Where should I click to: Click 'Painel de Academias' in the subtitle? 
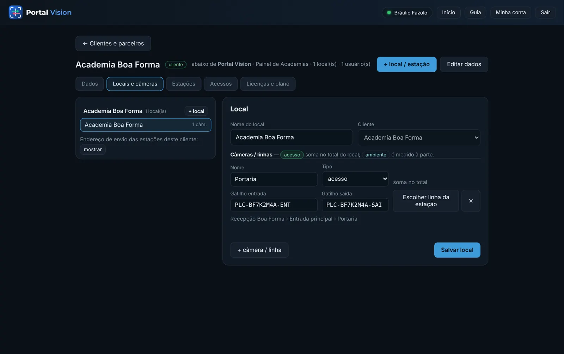click(x=282, y=64)
